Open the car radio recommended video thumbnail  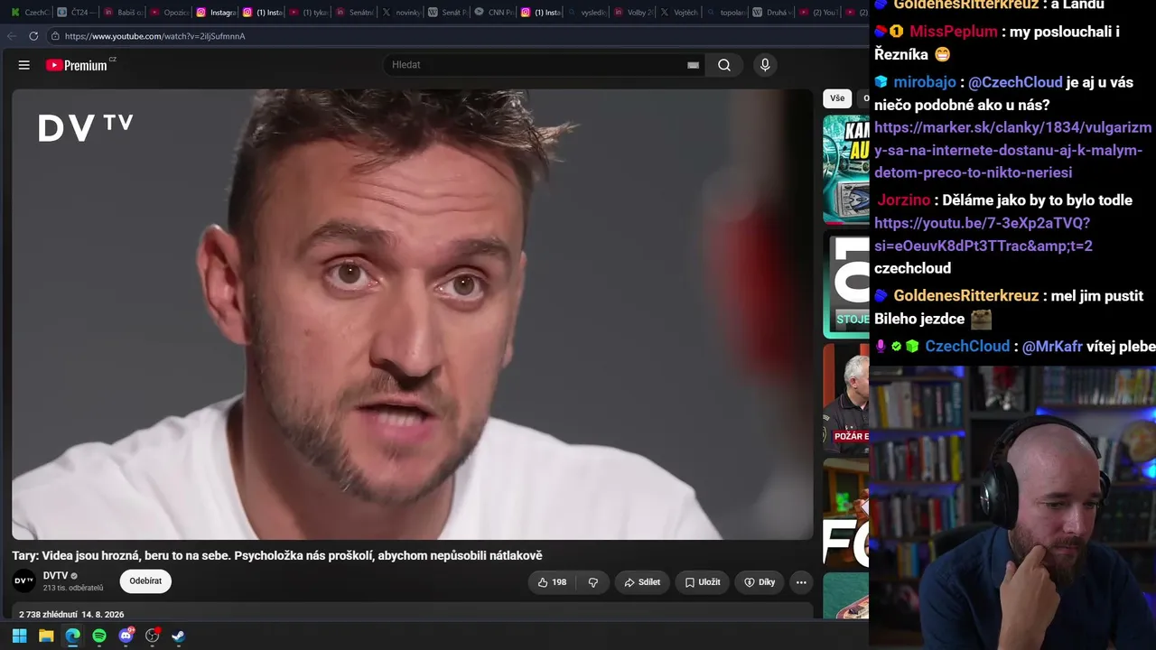click(845, 169)
